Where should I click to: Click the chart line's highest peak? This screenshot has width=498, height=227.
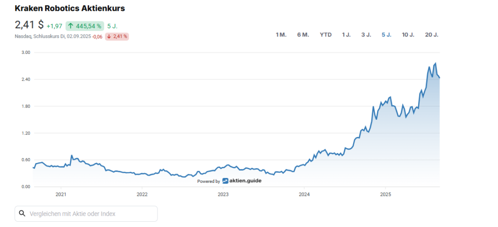coord(435,64)
